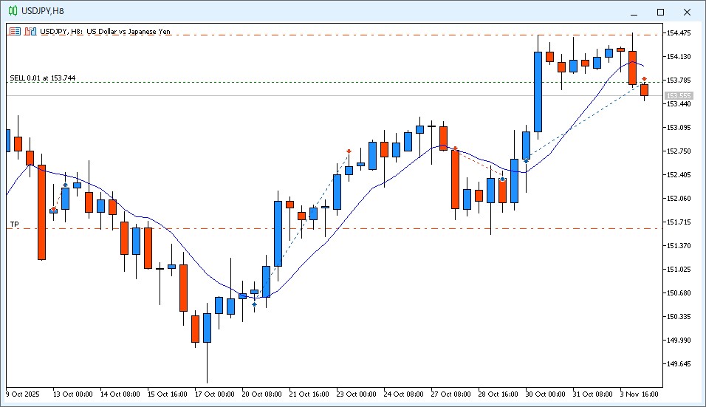
Task: Click the SELL 0.01 at 153.744 order label
Action: 43,78
